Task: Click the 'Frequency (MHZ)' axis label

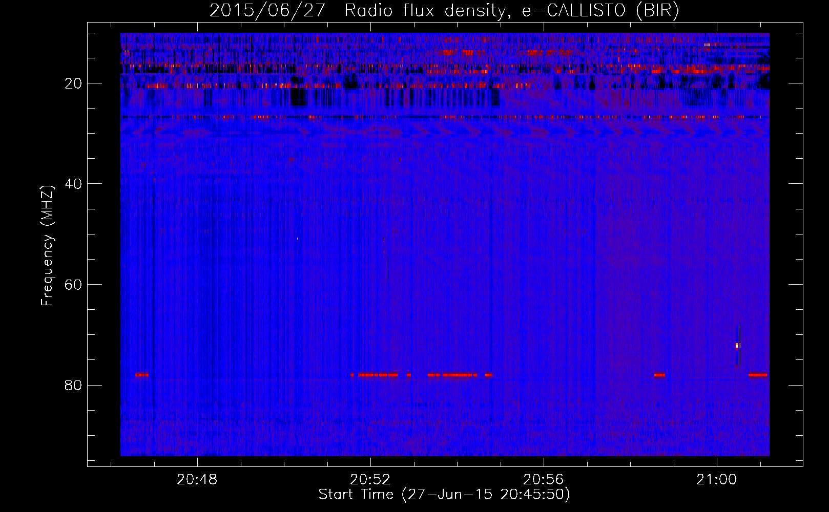Action: point(47,246)
